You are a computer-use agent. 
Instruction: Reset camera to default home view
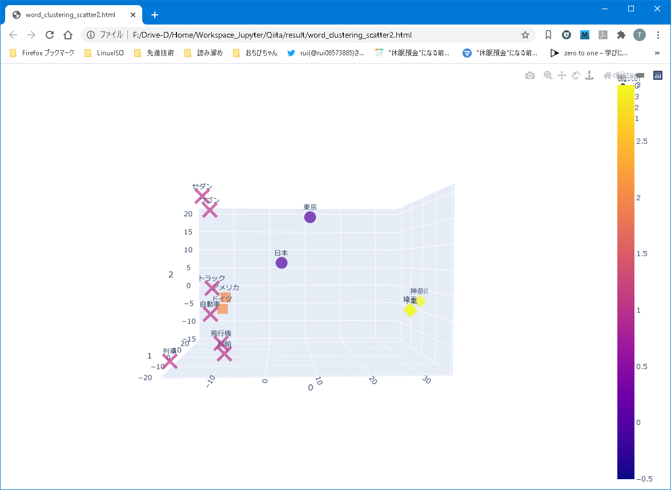coord(607,75)
